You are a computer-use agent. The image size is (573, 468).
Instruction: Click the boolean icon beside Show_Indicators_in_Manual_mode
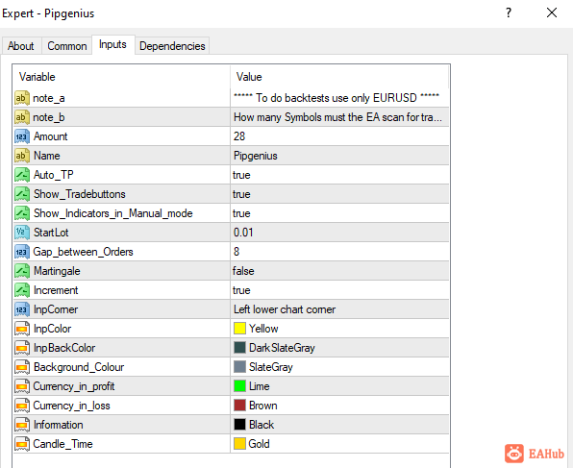[22, 213]
